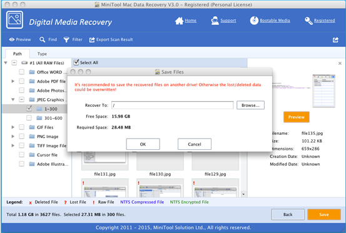Click the Home house icon

179,21
